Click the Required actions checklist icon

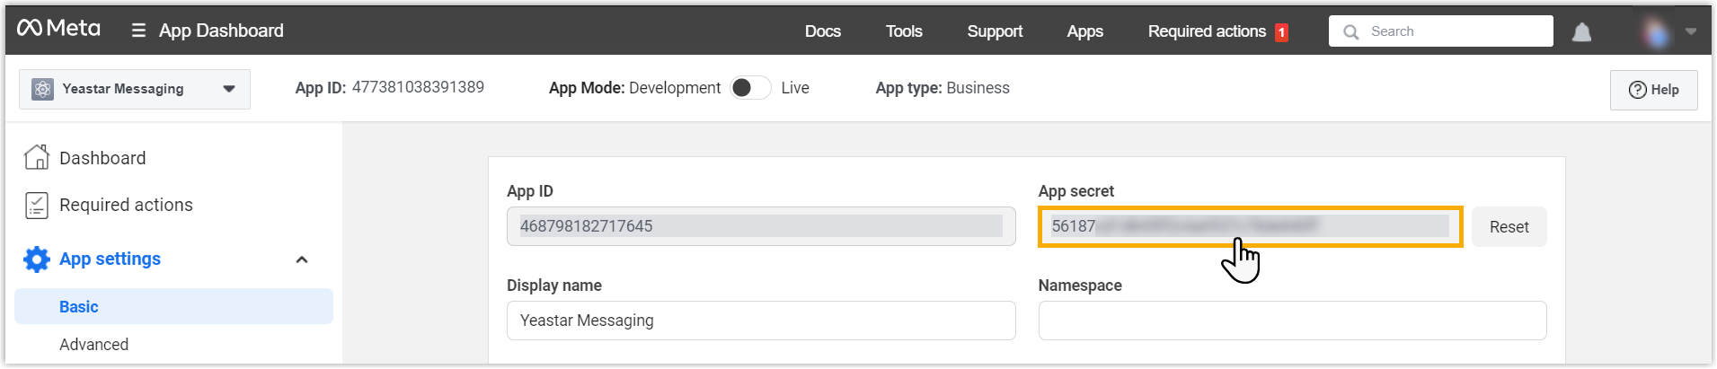pos(37,205)
